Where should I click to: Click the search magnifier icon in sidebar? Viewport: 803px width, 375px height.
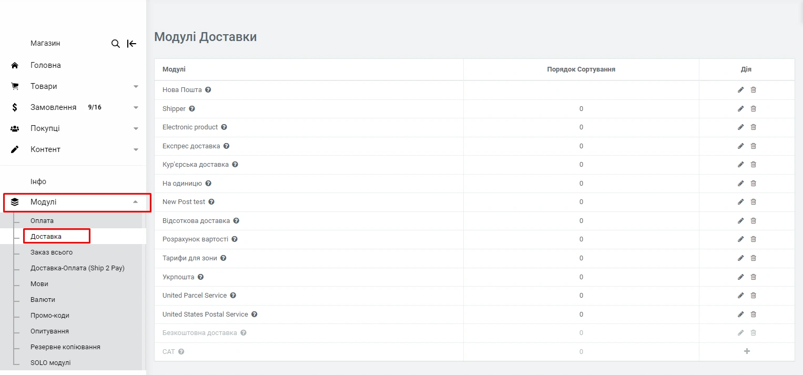[116, 44]
